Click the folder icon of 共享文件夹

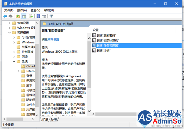[18, 47]
